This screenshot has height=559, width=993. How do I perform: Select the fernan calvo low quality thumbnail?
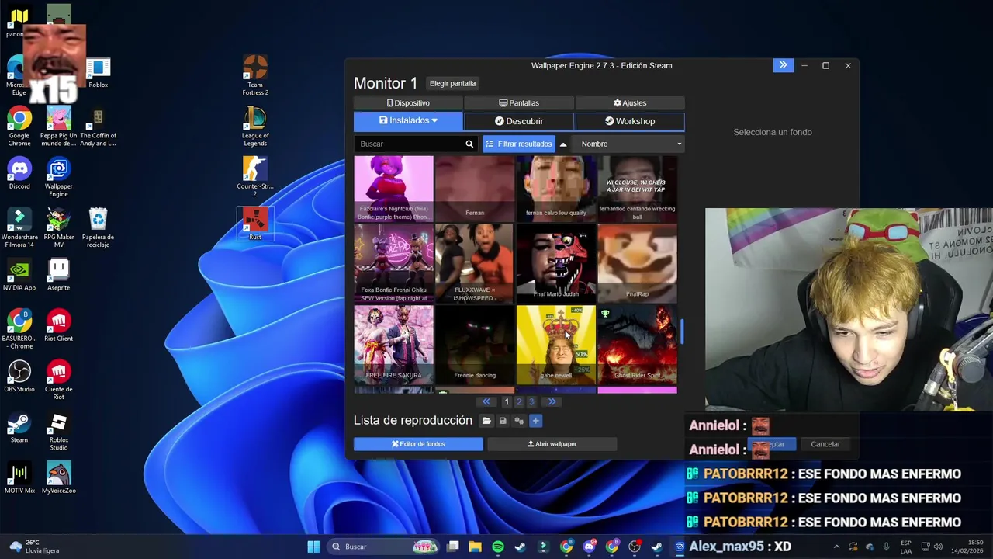point(556,187)
